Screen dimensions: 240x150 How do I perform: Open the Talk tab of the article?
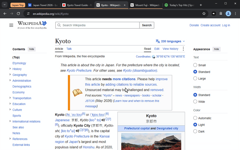(x=69, y=49)
